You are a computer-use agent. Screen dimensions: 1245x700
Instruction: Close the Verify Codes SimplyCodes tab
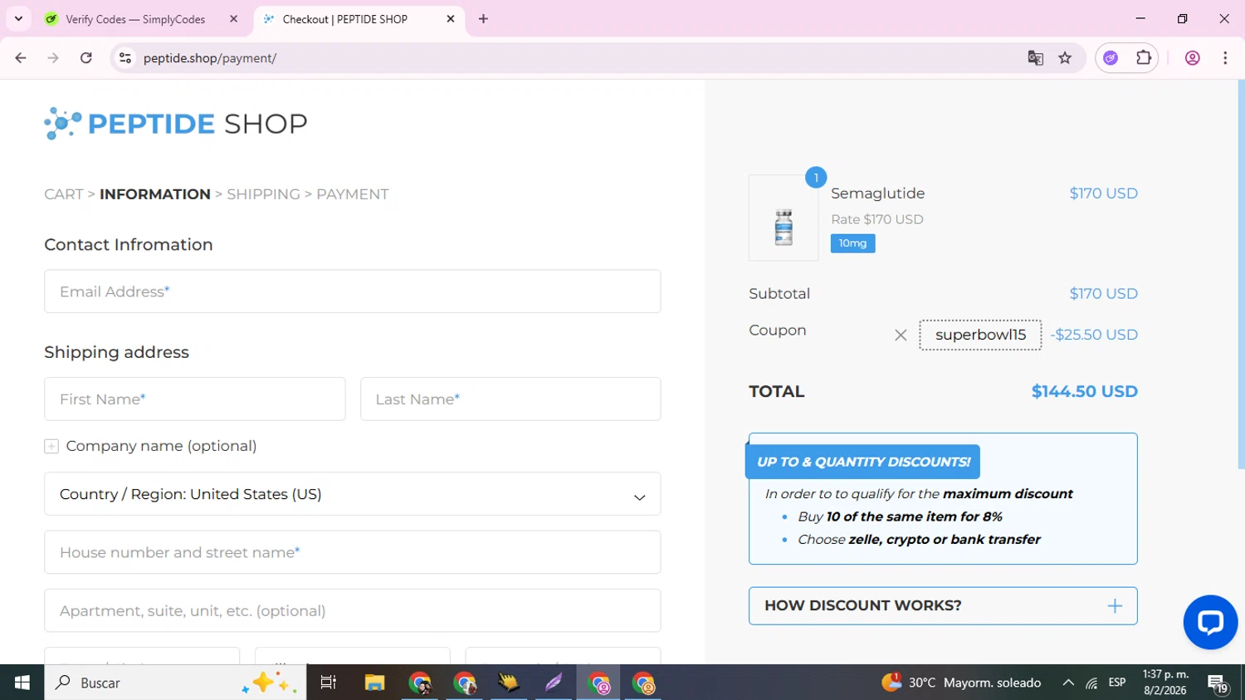coord(233,19)
